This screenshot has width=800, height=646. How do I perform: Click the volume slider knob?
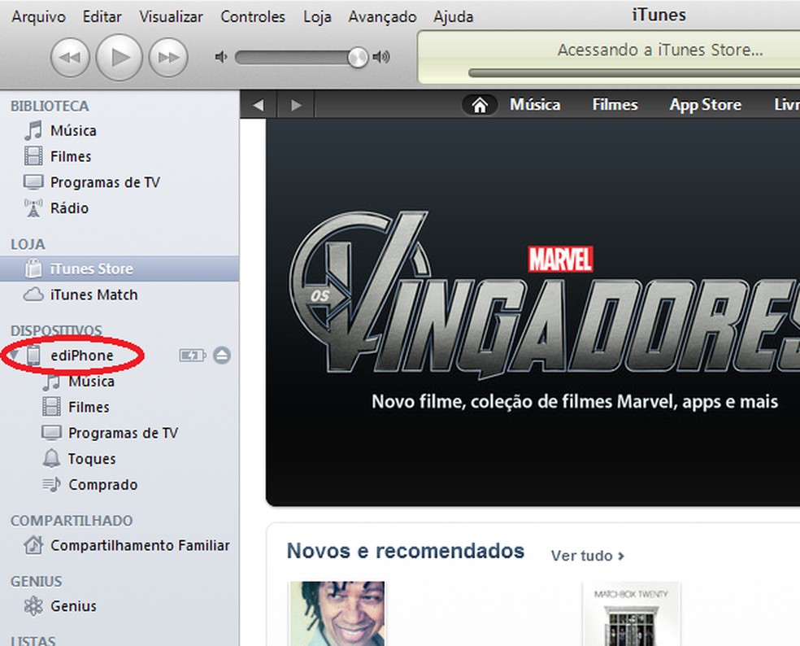tap(358, 57)
